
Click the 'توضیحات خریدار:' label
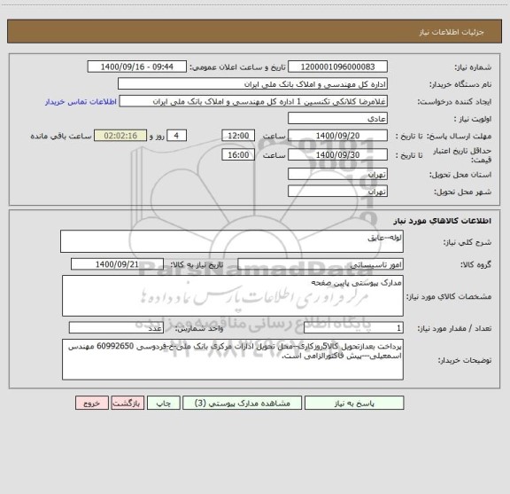465,360
